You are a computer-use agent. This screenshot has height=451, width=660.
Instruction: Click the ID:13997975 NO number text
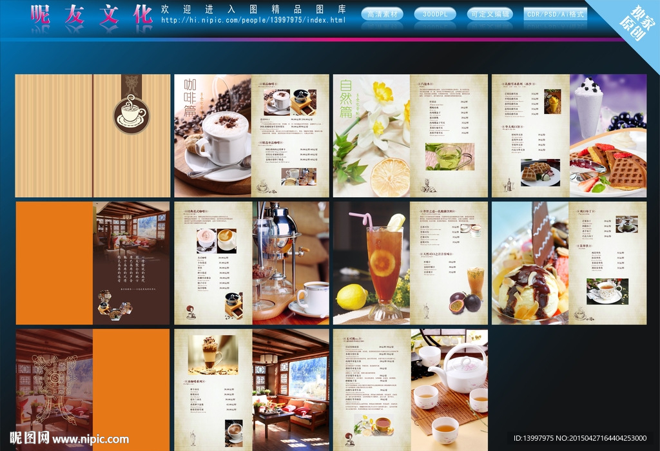(x=580, y=438)
